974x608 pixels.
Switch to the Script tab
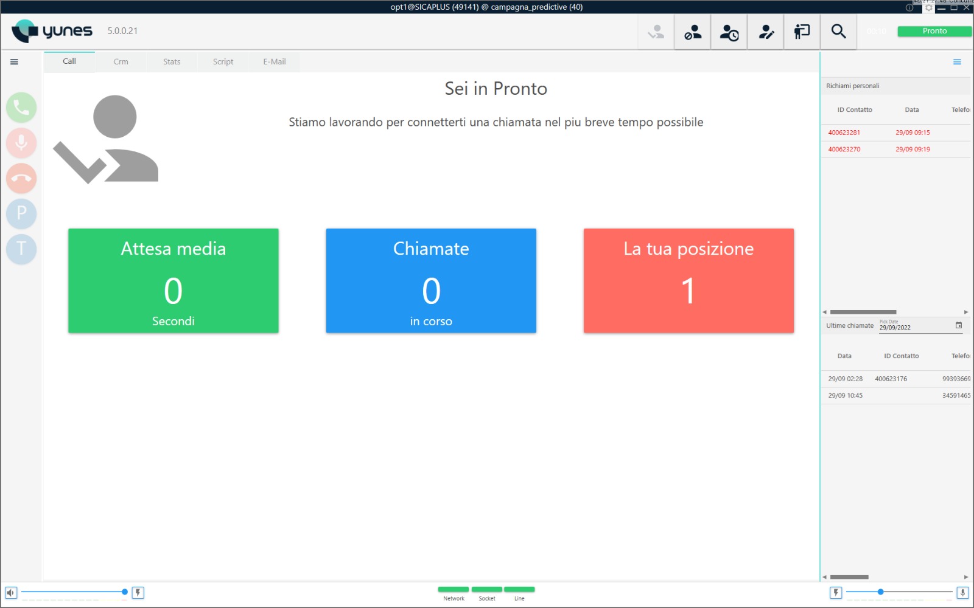click(223, 62)
